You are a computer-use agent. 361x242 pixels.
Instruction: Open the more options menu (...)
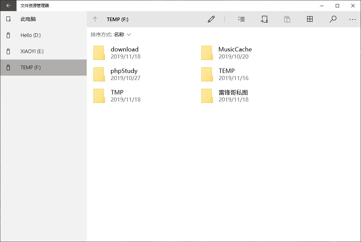pos(352,19)
